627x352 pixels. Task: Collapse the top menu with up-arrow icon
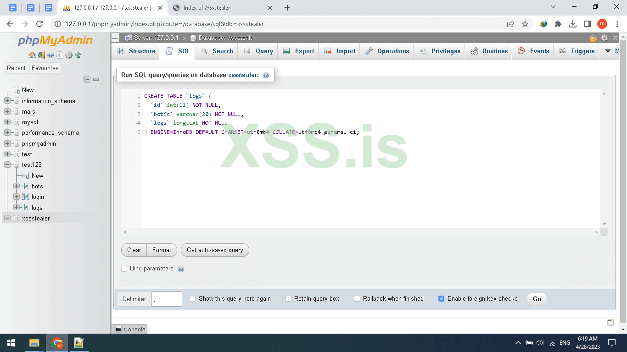tap(615, 38)
